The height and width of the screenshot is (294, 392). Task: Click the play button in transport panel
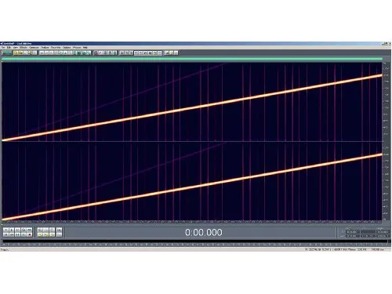point(12,230)
